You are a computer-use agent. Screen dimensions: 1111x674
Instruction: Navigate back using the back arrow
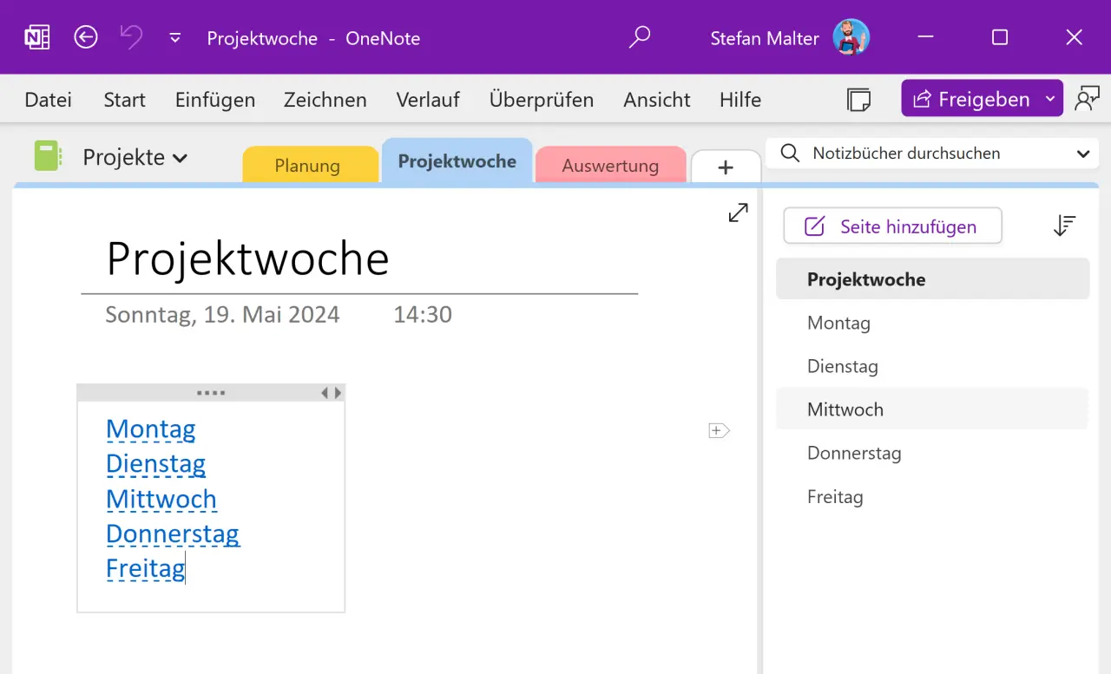pyautogui.click(x=85, y=37)
